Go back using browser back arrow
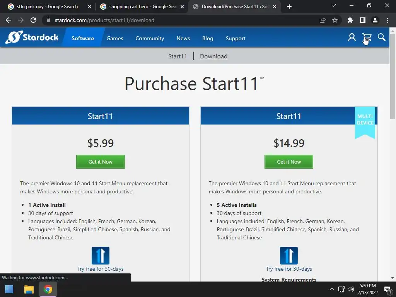 pyautogui.click(x=9, y=20)
